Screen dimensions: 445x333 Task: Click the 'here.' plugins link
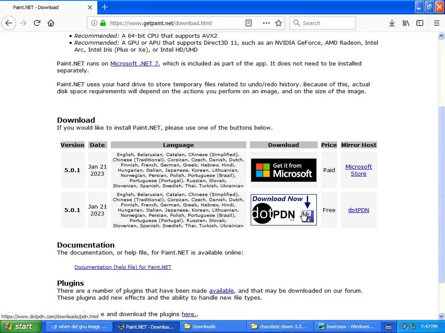point(189,314)
